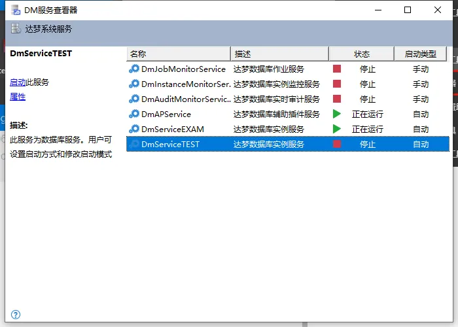Click 自动 startup type of DmAPService
This screenshot has height=327, width=458.
[421, 114]
